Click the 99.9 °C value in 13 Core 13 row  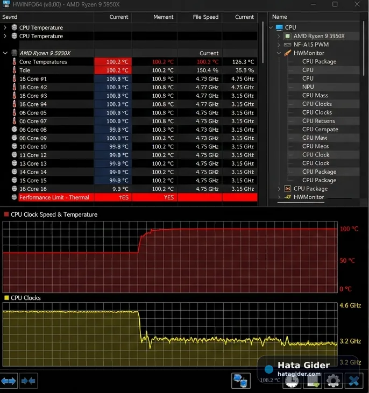[x=119, y=163]
